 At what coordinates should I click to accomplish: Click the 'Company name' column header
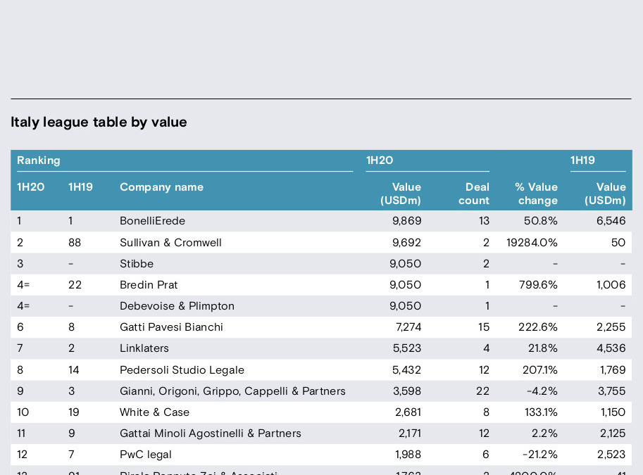point(161,187)
